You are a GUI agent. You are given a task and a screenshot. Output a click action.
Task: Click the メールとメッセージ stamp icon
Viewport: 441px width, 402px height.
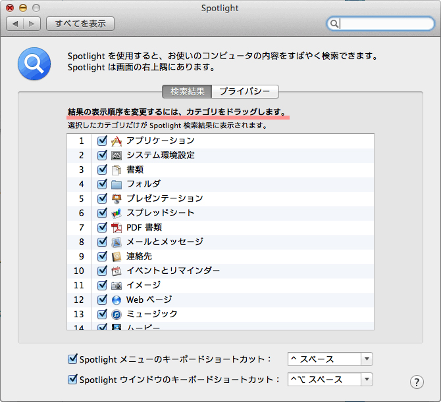coord(117,242)
